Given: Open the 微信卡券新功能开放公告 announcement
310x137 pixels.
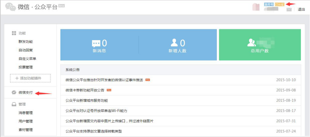Looking at the screenshot, I should tap(85, 90).
